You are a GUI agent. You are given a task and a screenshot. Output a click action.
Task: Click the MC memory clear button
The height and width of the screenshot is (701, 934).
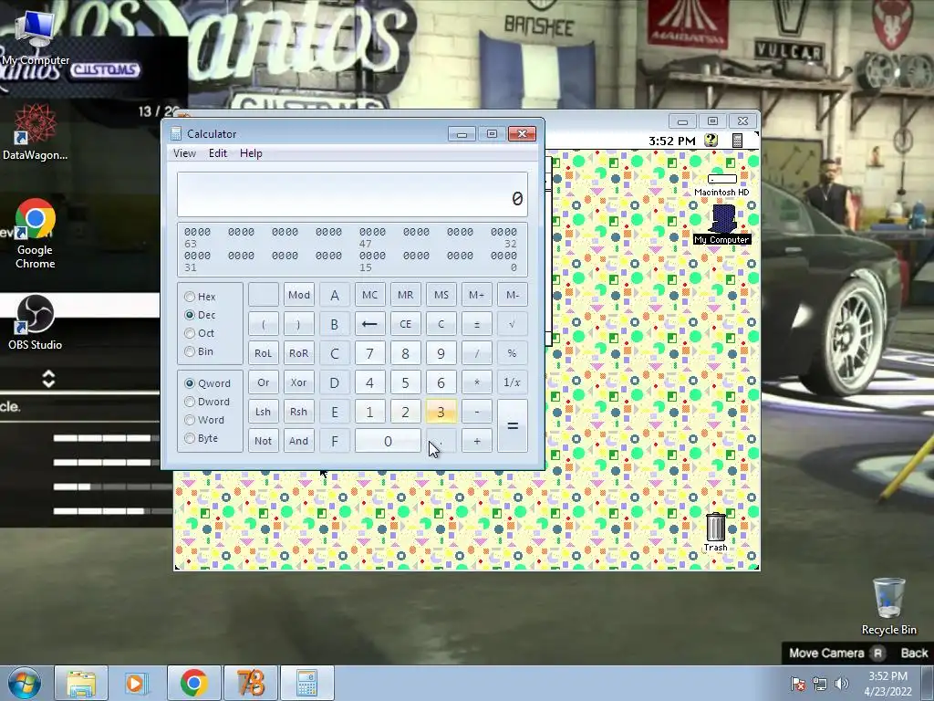click(x=369, y=295)
